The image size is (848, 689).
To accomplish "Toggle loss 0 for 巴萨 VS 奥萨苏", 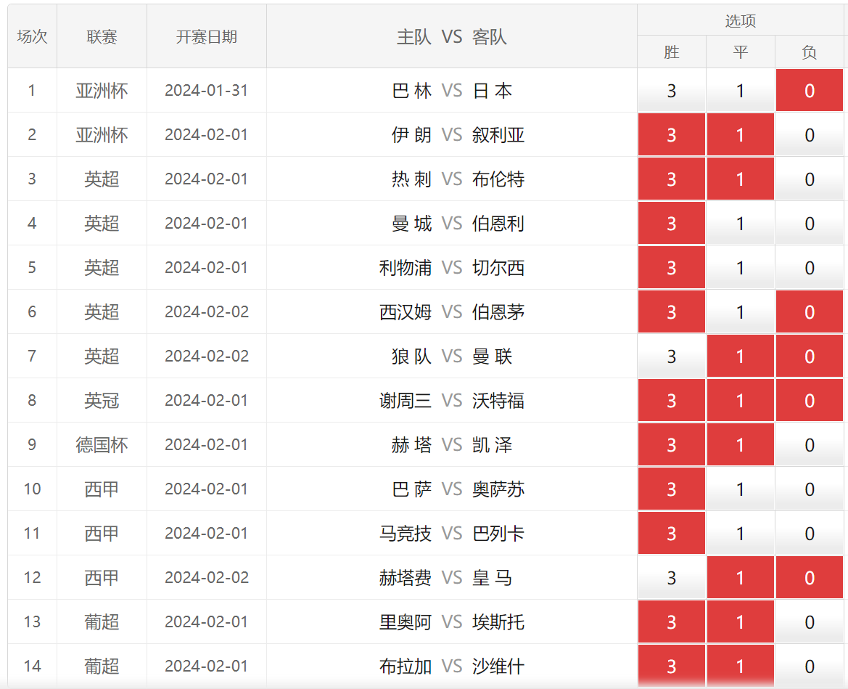I will point(809,490).
